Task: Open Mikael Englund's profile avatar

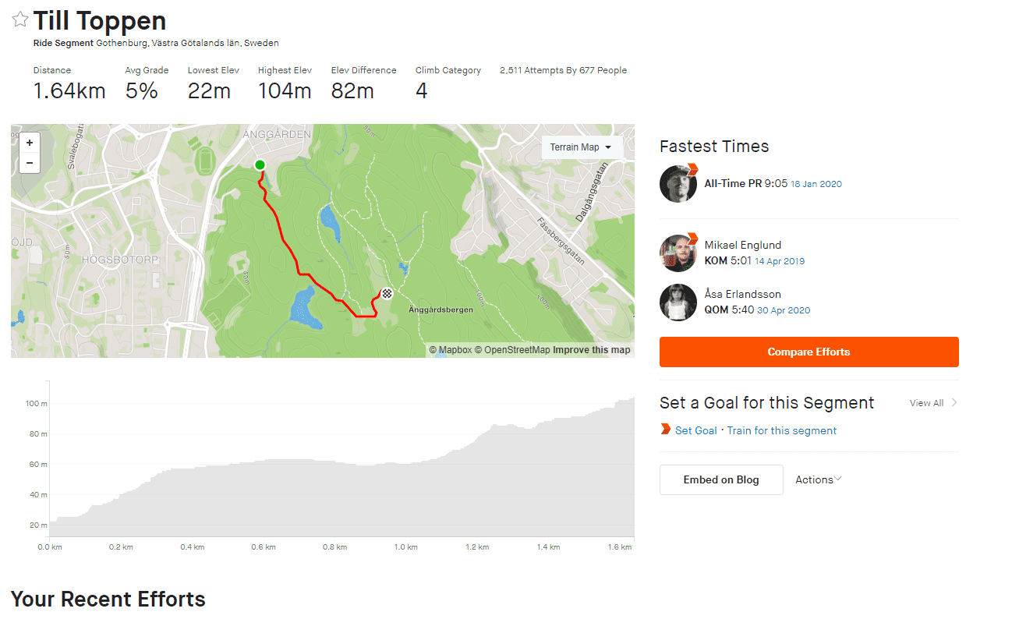Action: (x=678, y=253)
